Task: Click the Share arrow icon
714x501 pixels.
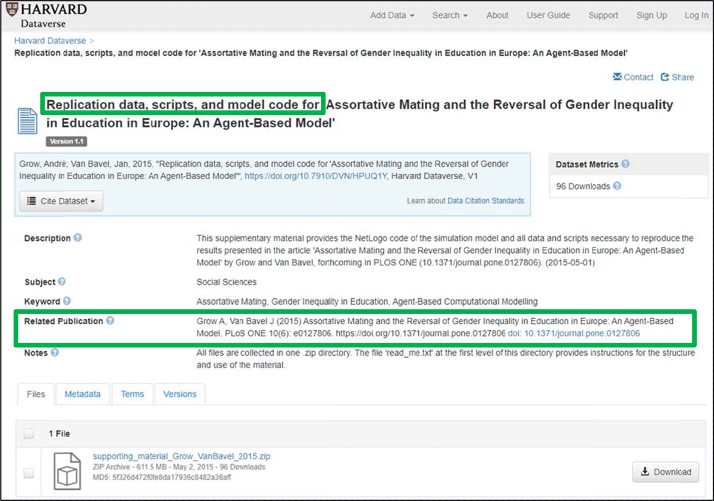Action: click(665, 77)
